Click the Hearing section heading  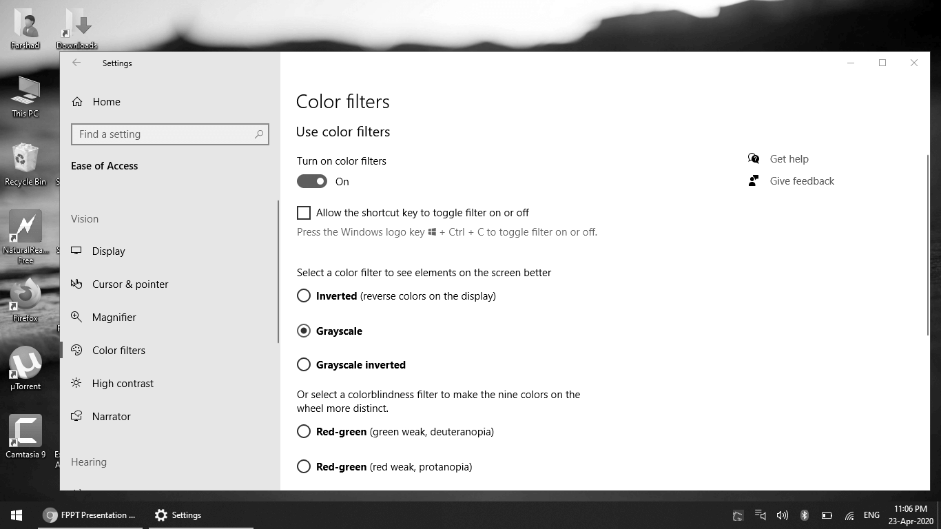(89, 462)
